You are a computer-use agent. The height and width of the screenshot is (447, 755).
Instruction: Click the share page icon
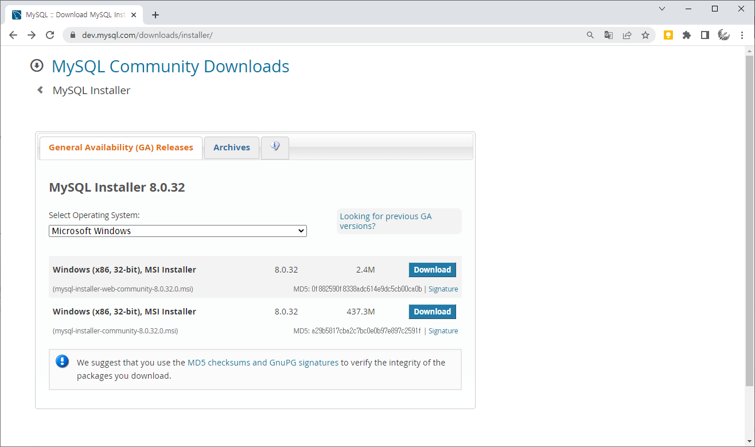(x=627, y=35)
